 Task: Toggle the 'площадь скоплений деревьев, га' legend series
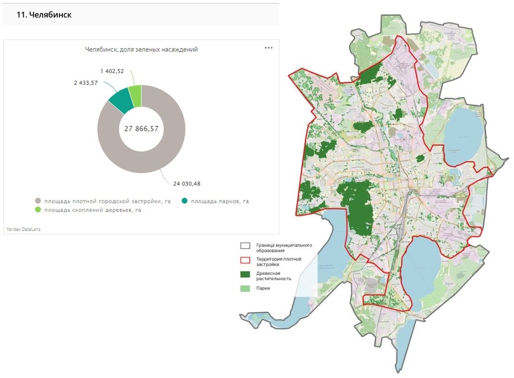coord(93,210)
